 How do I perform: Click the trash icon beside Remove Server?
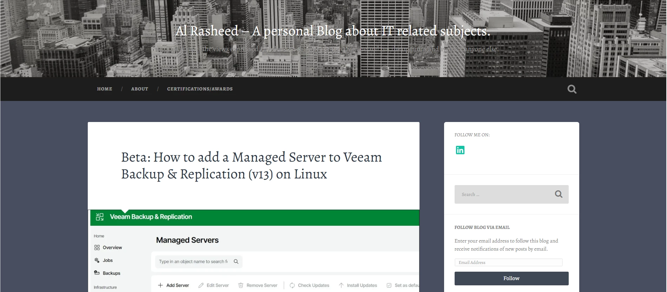[x=241, y=285]
